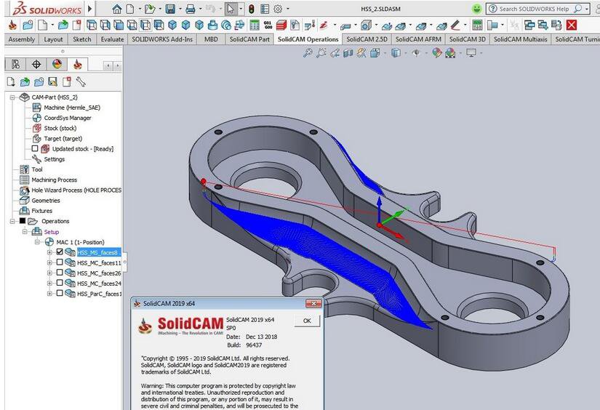The height and width of the screenshot is (410, 600).
Task: Expand the HSS_MC_faces11 operation node
Action: tap(49, 262)
